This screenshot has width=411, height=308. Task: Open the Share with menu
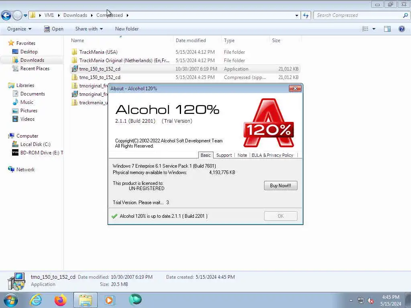(x=89, y=29)
